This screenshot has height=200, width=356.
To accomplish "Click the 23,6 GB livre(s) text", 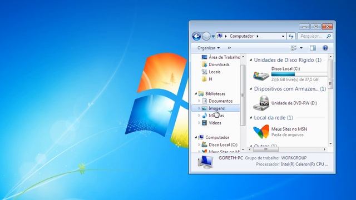I will (295, 79).
